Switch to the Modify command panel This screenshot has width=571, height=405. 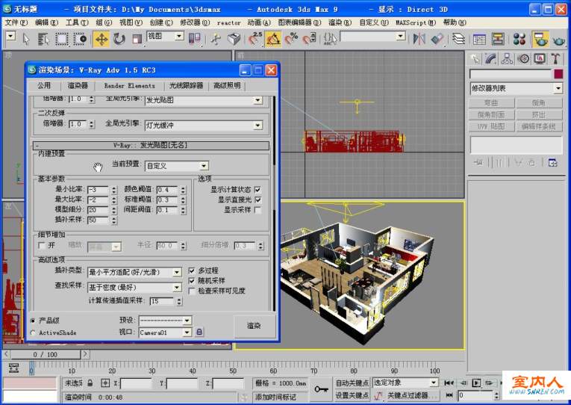coord(490,59)
